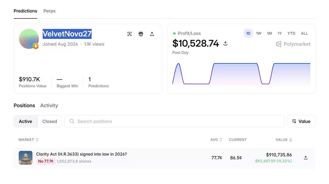Click the No 77.7¢ outcome badge

tap(46, 161)
